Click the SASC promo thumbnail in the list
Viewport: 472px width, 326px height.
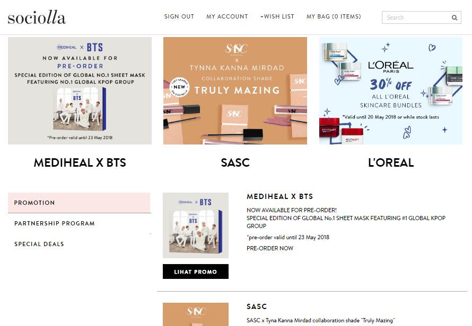196,314
